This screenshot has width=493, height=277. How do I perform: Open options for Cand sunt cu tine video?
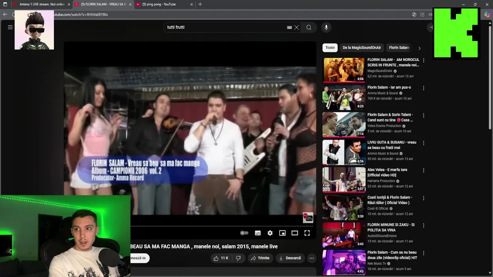(x=423, y=115)
